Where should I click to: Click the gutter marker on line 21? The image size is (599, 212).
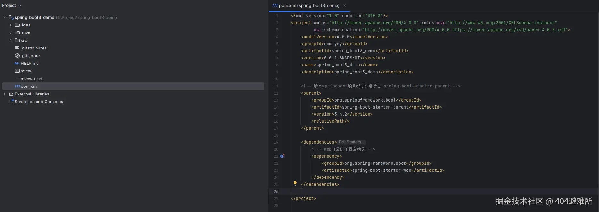click(282, 156)
